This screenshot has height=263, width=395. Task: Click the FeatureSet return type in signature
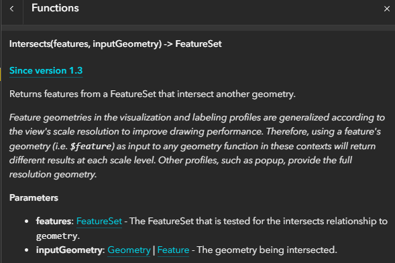[199, 44]
